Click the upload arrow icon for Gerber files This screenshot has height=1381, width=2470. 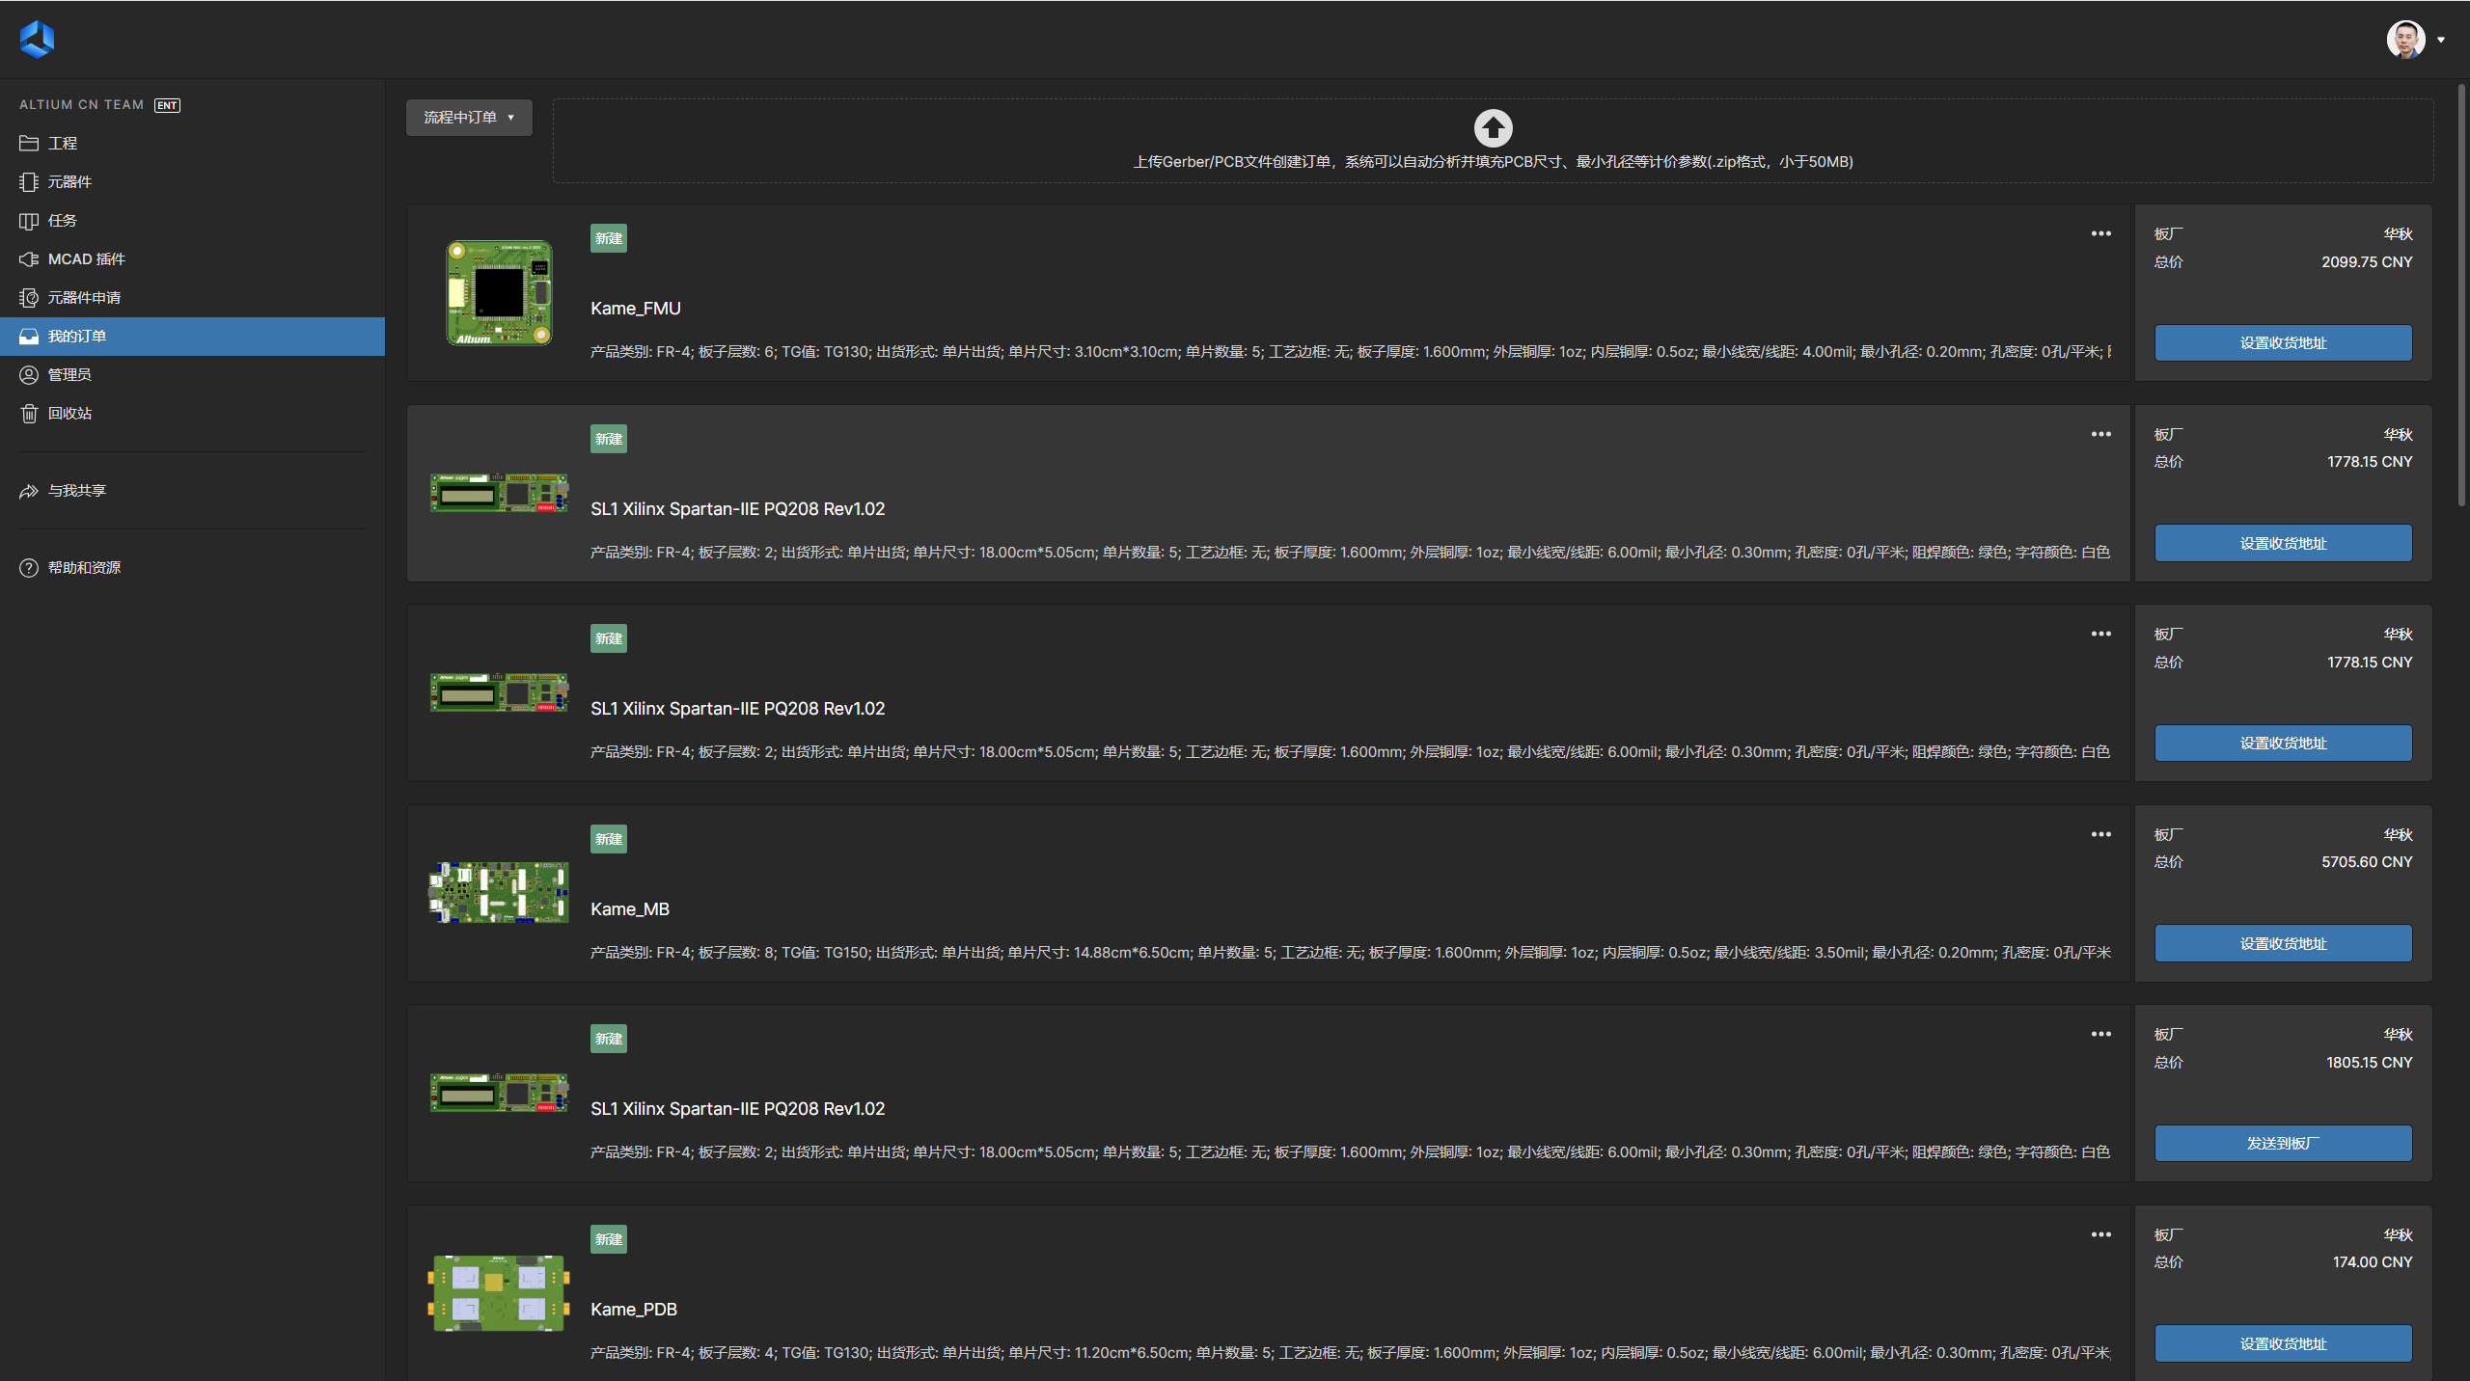pos(1493,128)
